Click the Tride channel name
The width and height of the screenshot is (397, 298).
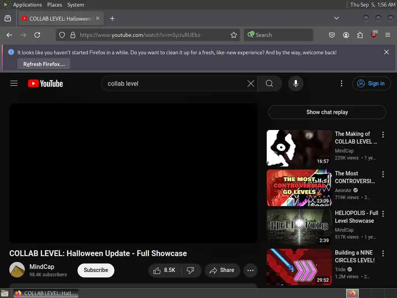coord(340,269)
